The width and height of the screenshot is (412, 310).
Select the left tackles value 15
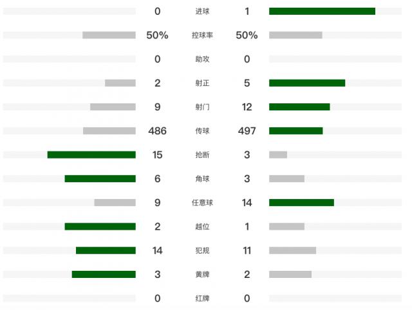click(x=158, y=155)
